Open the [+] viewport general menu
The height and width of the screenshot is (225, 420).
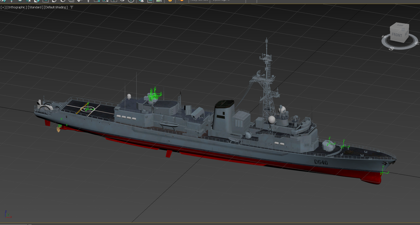click(3, 7)
